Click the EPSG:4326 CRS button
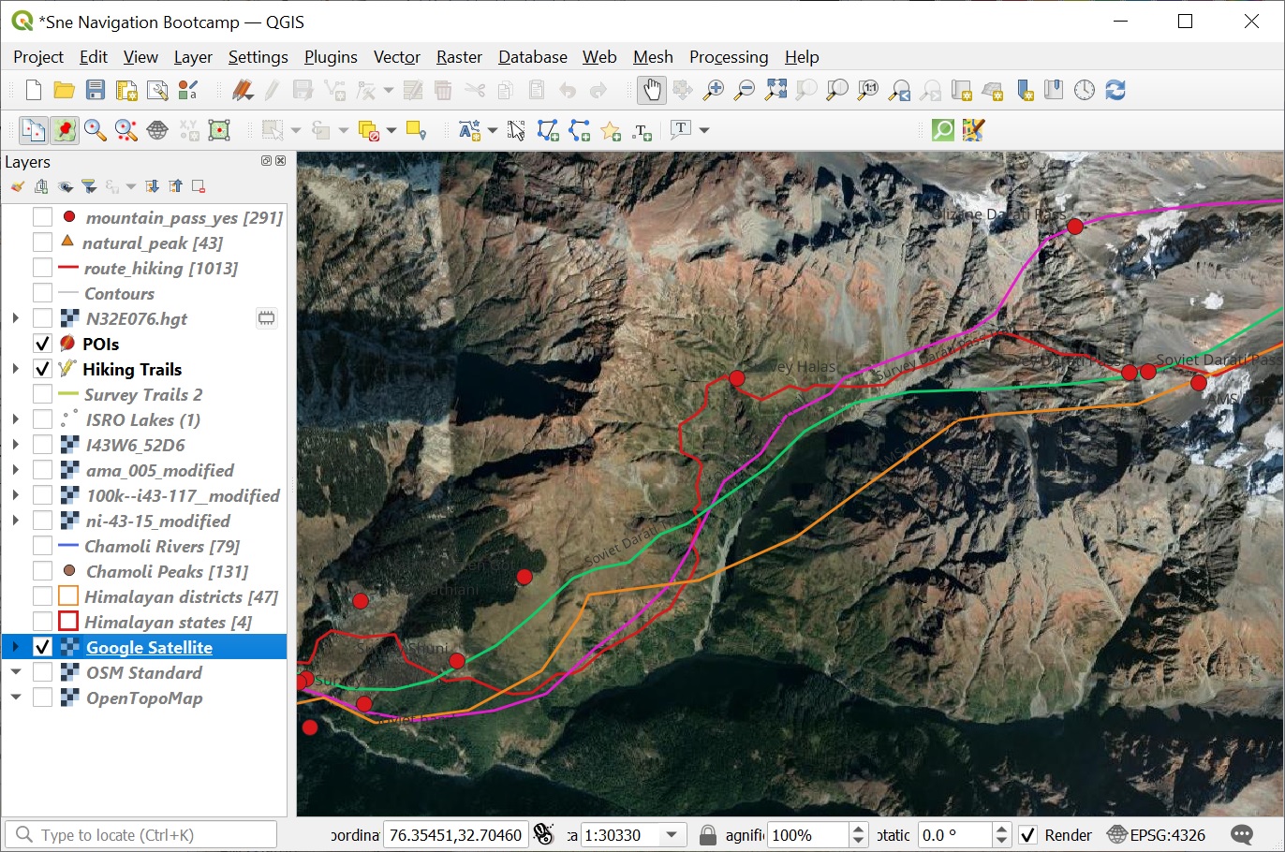 point(1157,835)
